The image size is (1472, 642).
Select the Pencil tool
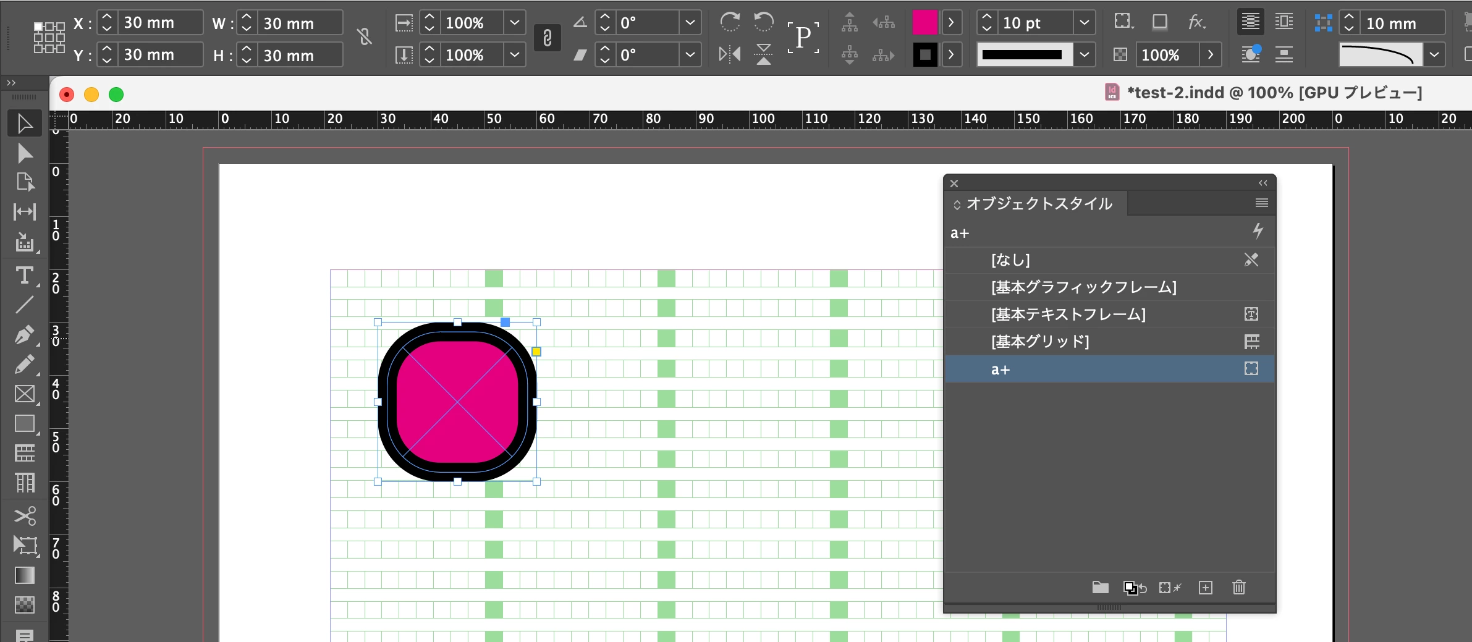click(25, 365)
